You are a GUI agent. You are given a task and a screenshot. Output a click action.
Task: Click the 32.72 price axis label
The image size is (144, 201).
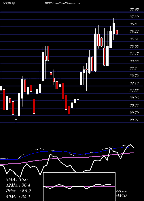point(134,76)
